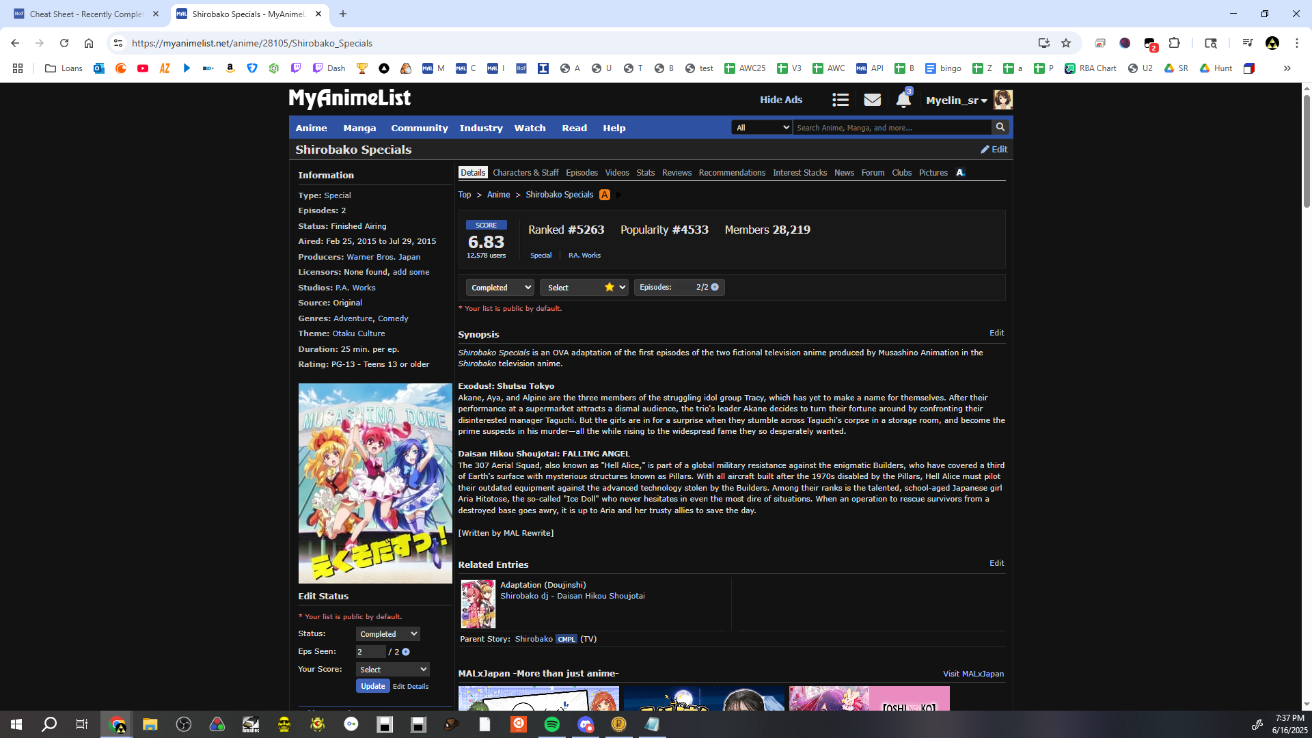Open the Community menu

[x=419, y=128]
